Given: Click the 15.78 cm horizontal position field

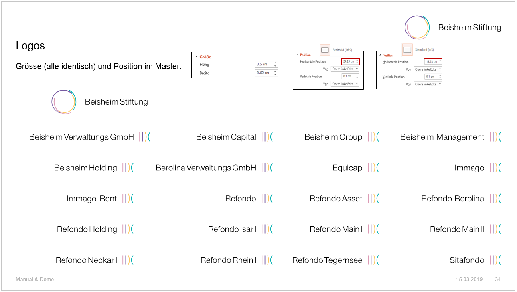Looking at the screenshot, I should (x=433, y=62).
